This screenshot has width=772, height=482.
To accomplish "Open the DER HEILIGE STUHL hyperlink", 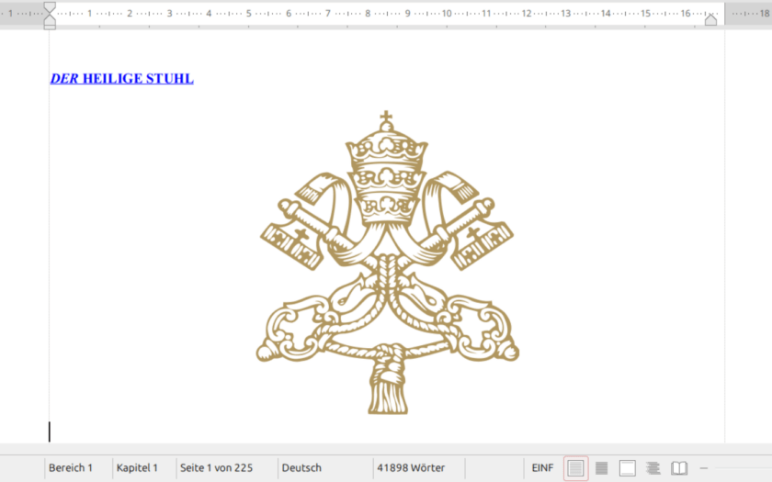I will pyautogui.click(x=121, y=79).
